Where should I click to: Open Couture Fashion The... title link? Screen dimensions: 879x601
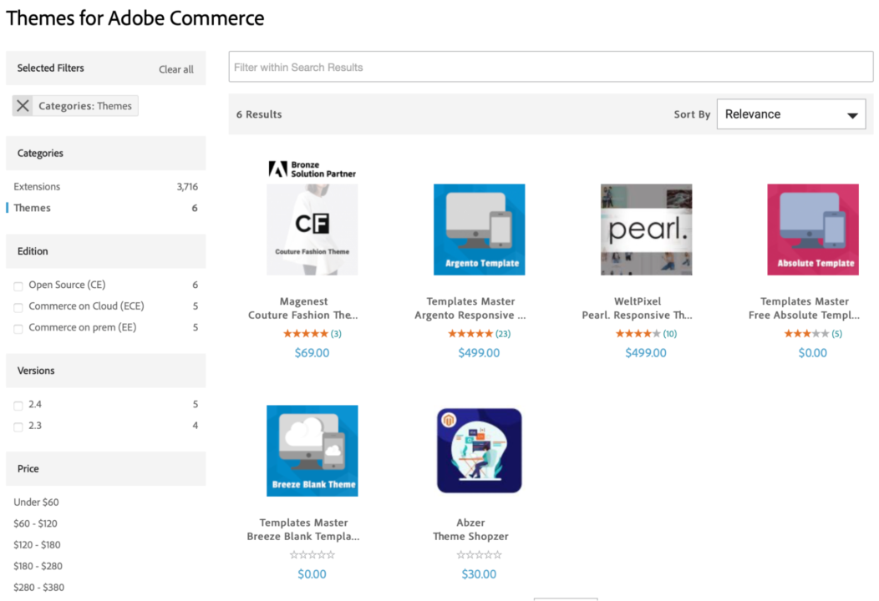(303, 315)
